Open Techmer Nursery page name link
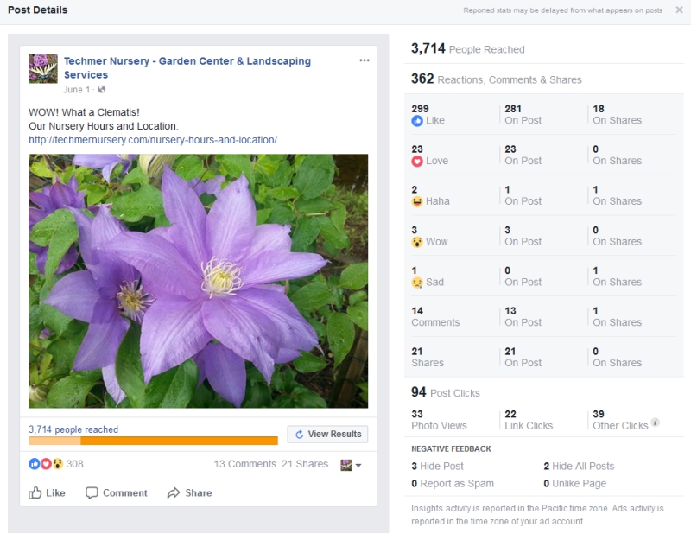691x540 pixels. [187, 67]
